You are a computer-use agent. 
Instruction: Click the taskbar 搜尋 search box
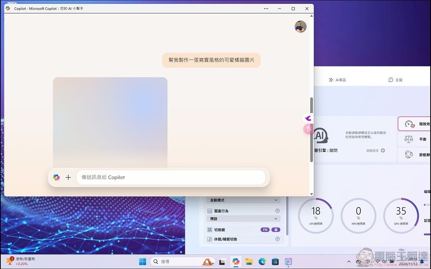click(183, 262)
